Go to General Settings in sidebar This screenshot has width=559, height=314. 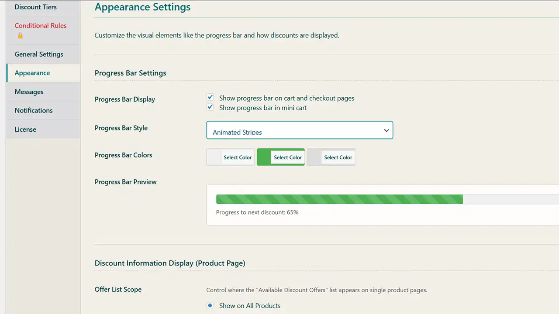pyautogui.click(x=39, y=54)
